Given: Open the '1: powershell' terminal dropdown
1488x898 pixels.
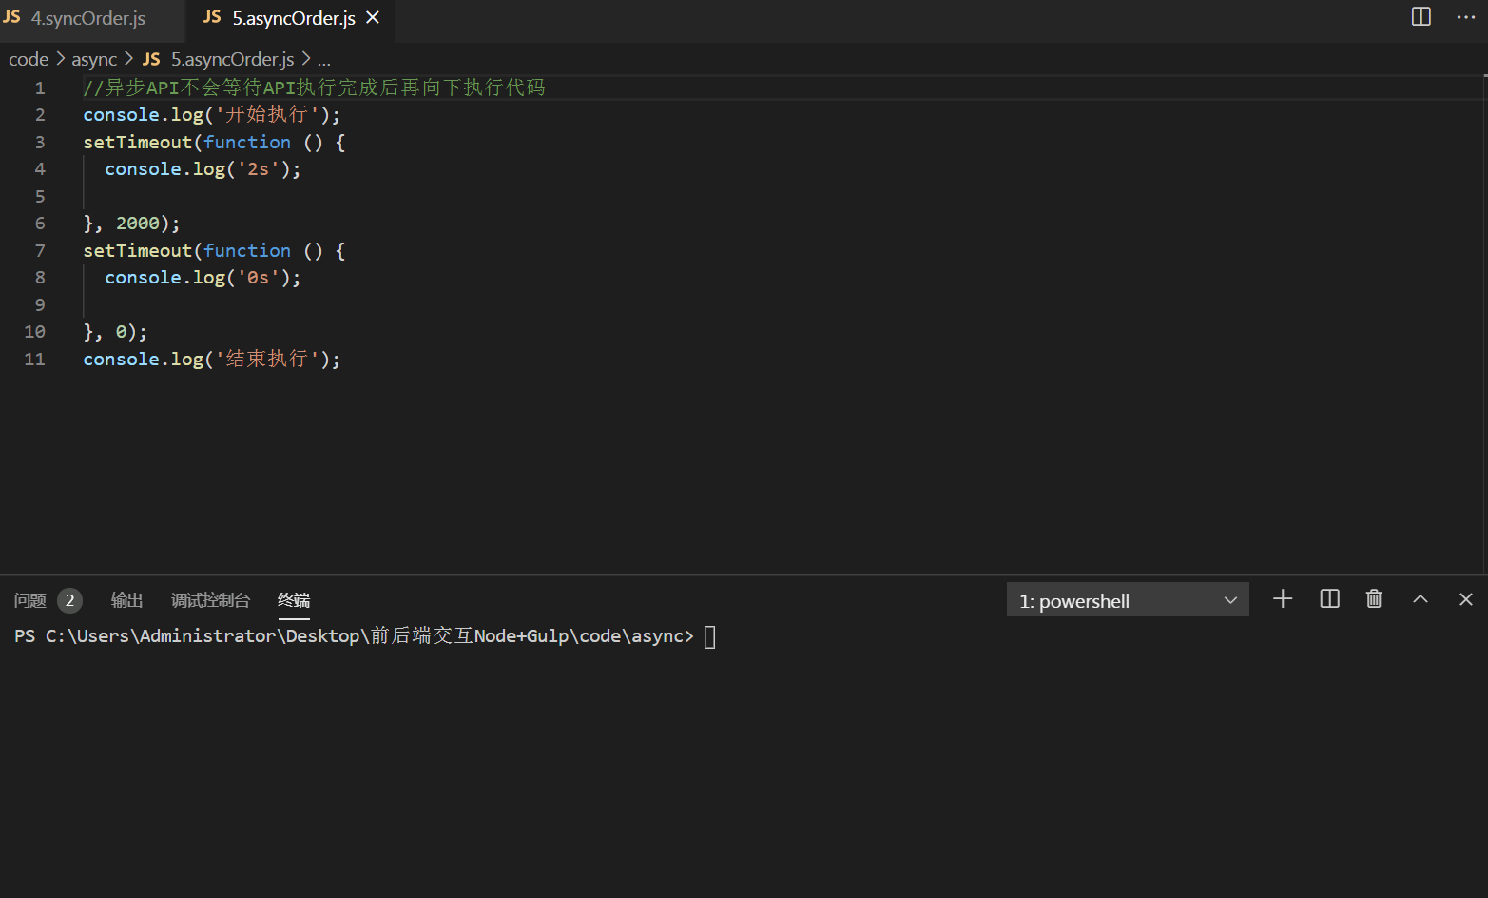Looking at the screenshot, I should coord(1128,600).
